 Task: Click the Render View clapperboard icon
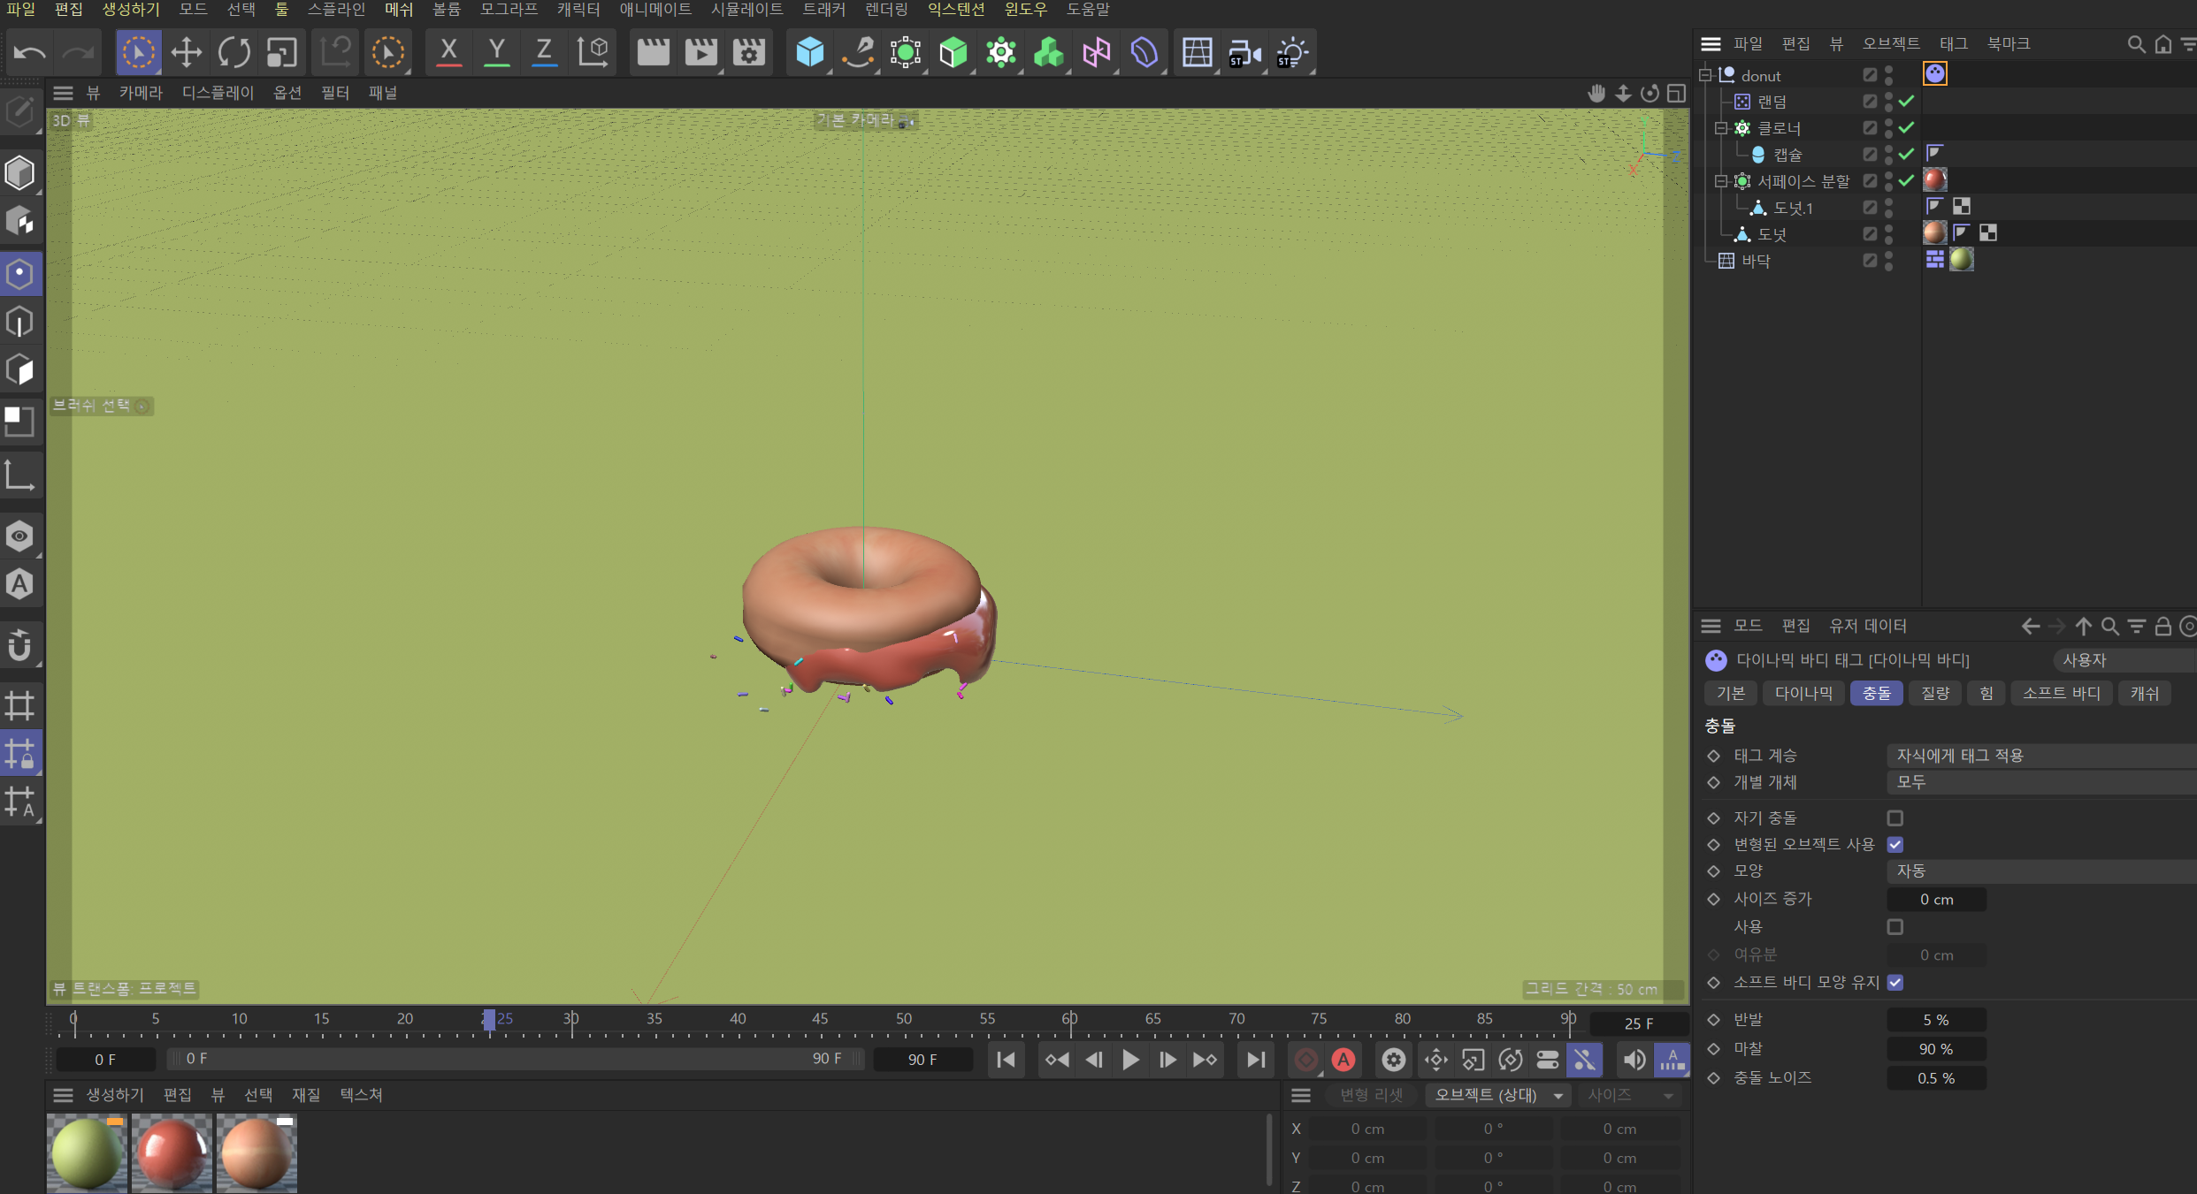point(654,53)
